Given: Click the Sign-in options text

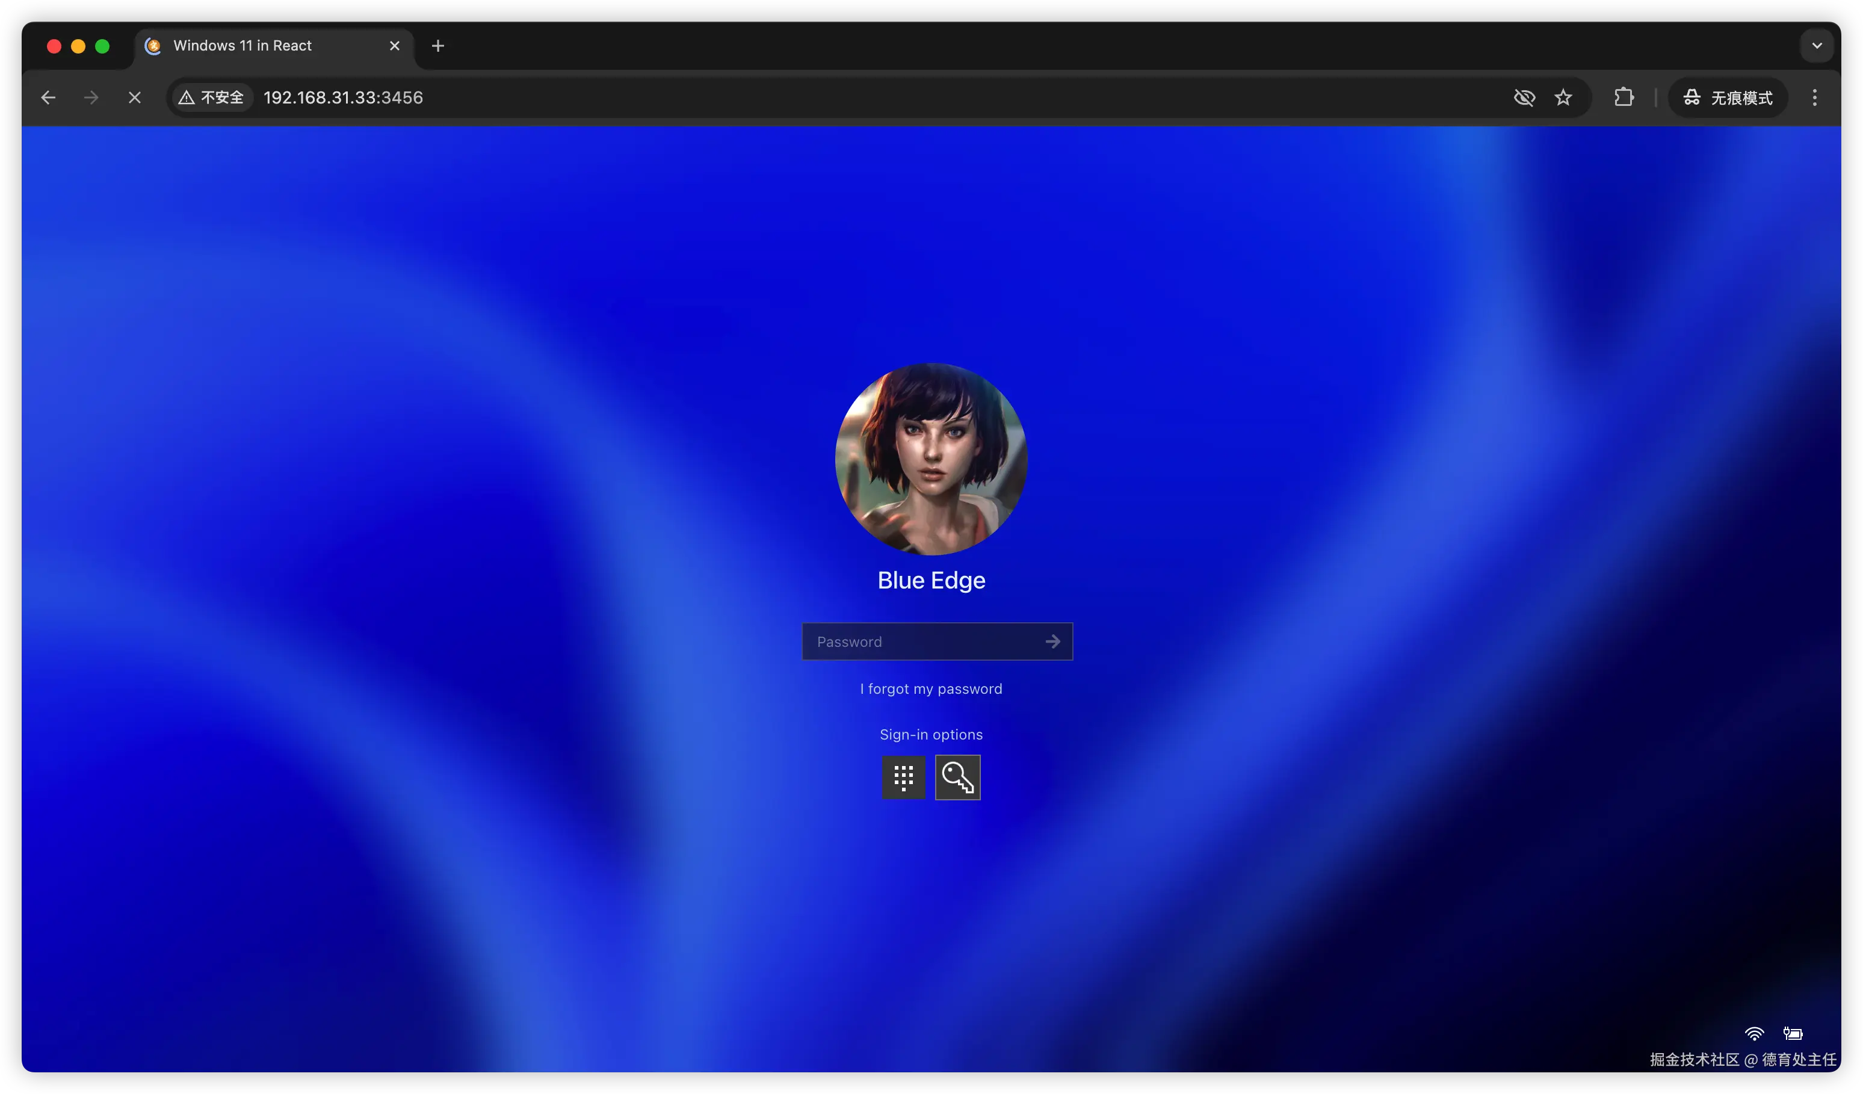Looking at the screenshot, I should 931,735.
